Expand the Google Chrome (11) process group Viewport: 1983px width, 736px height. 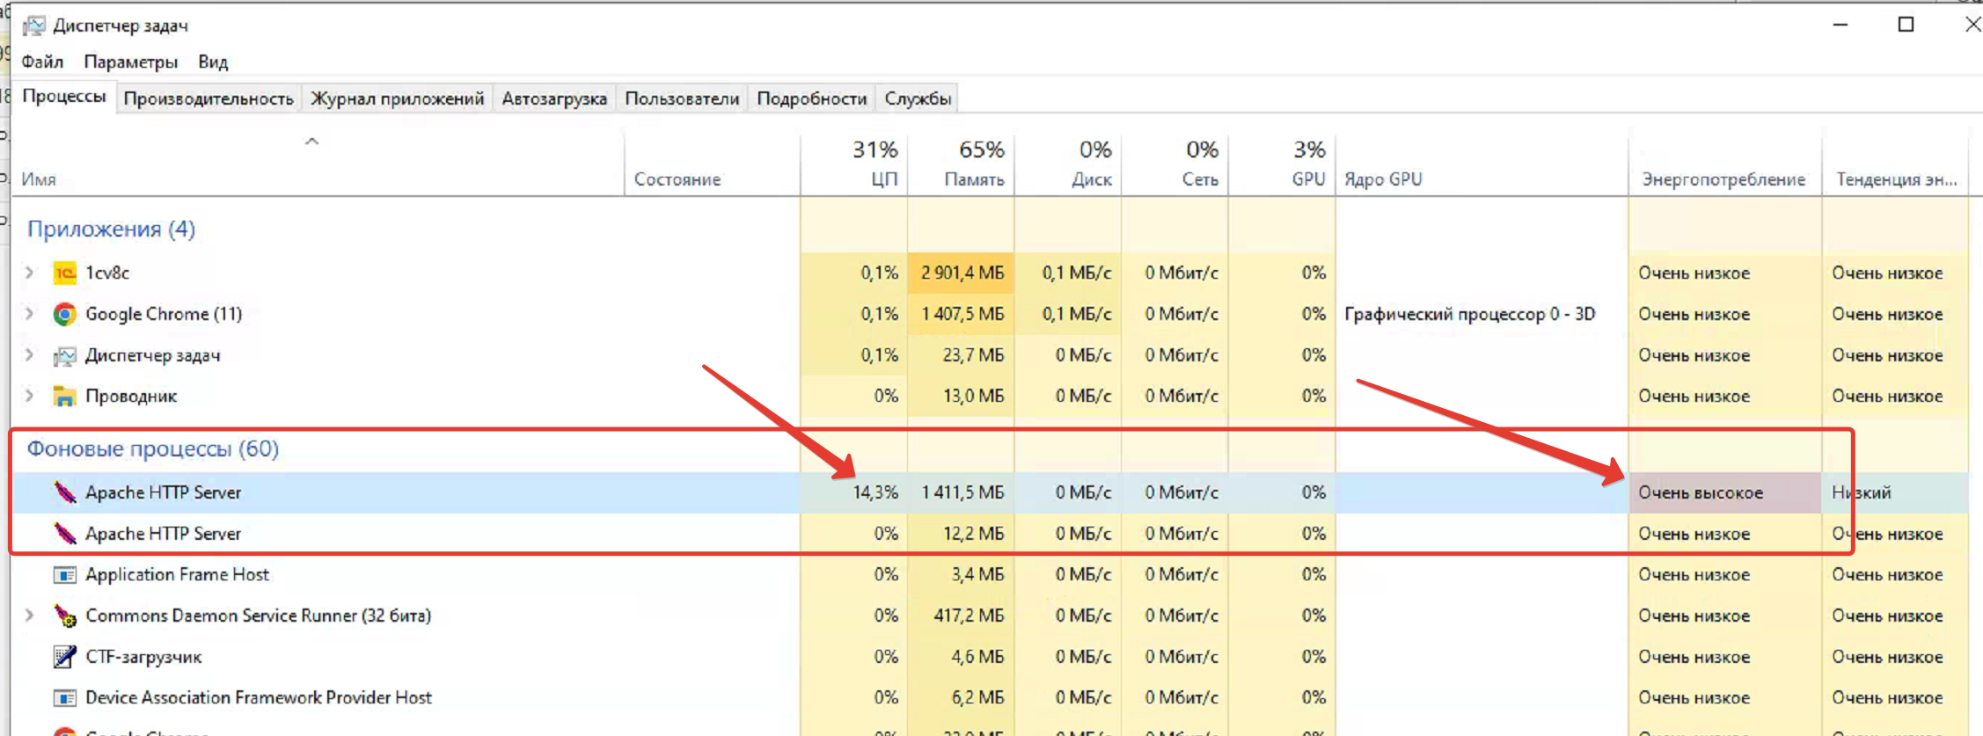point(30,314)
